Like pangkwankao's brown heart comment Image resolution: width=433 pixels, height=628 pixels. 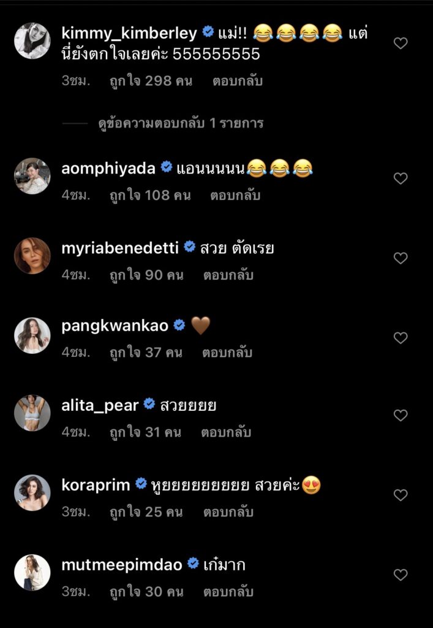[x=400, y=338]
